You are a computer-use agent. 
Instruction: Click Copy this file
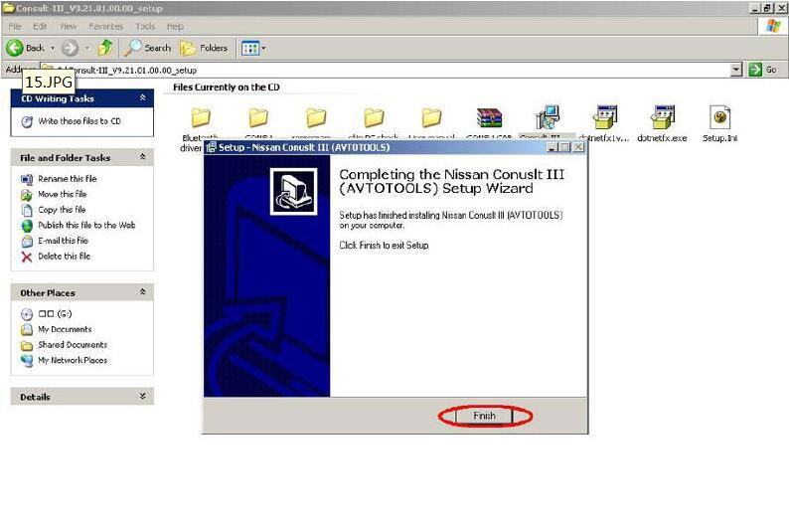point(62,210)
